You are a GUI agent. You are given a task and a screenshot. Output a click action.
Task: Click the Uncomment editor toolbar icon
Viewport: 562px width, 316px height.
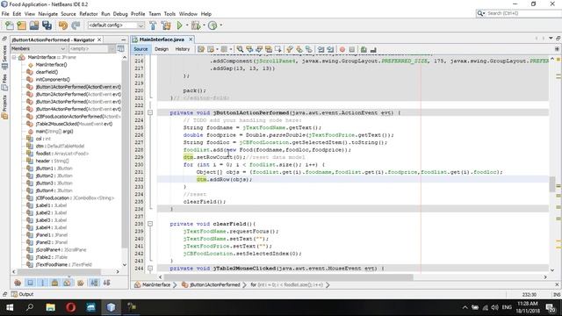pyautogui.click(x=373, y=49)
